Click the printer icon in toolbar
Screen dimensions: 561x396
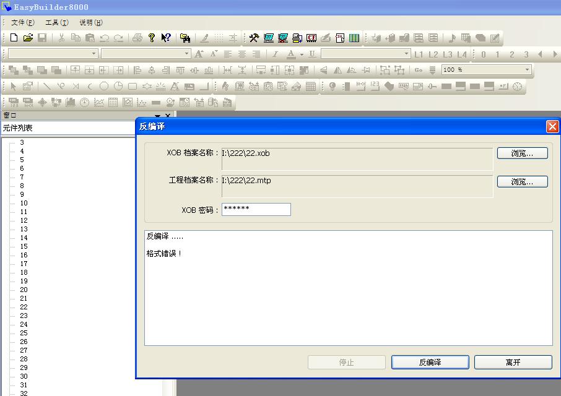click(x=137, y=38)
